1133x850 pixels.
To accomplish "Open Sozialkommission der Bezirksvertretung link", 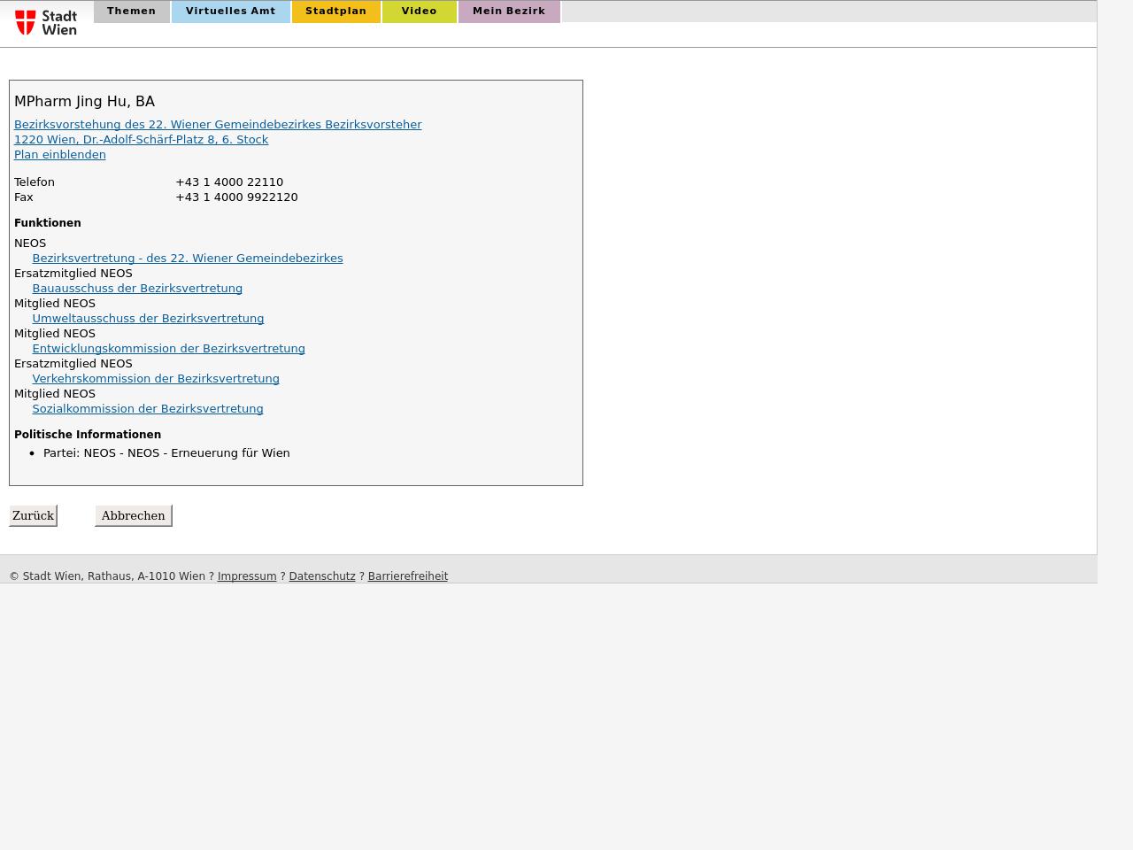I will [148, 409].
